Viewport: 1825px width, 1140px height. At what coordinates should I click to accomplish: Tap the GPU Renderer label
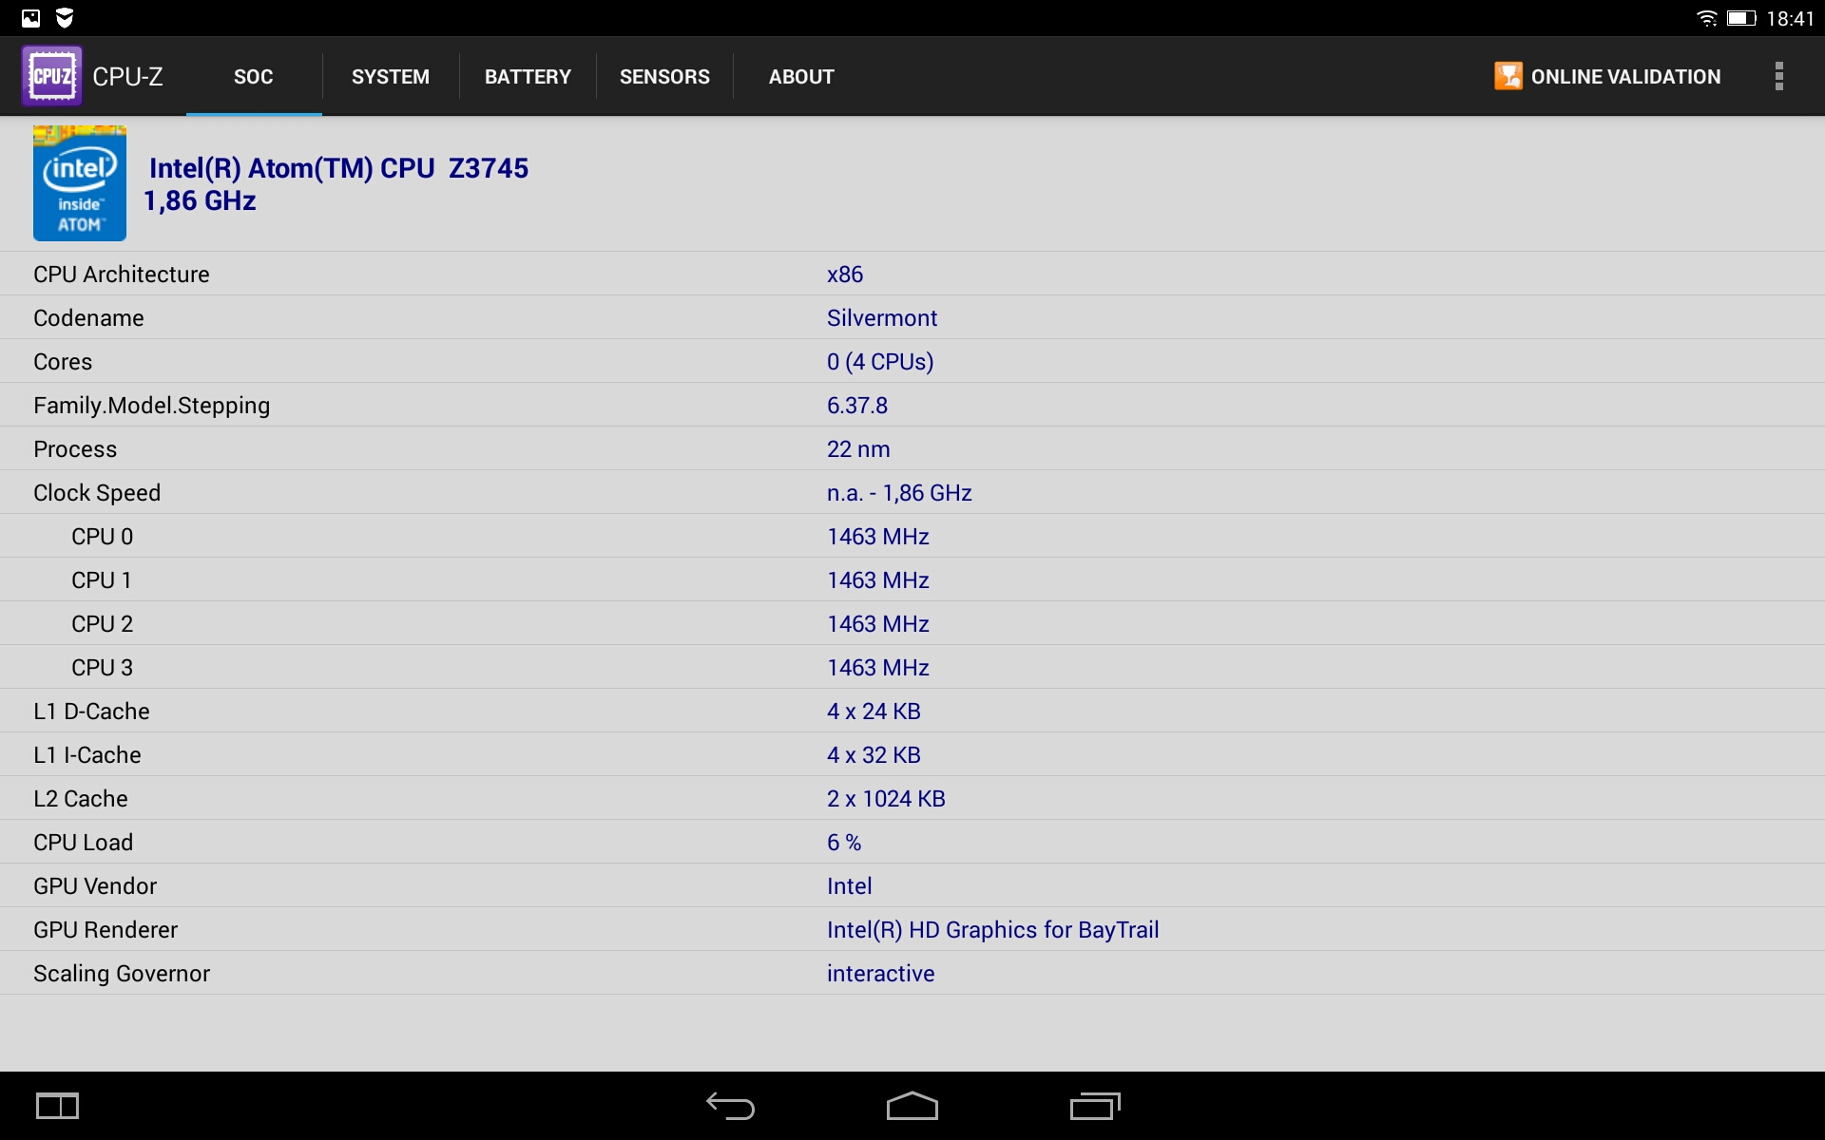pyautogui.click(x=106, y=930)
